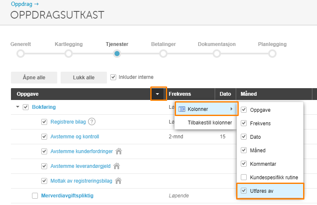Click the Betalinger progress circle
Viewport: 317px width, 205px height.
[x=163, y=54]
